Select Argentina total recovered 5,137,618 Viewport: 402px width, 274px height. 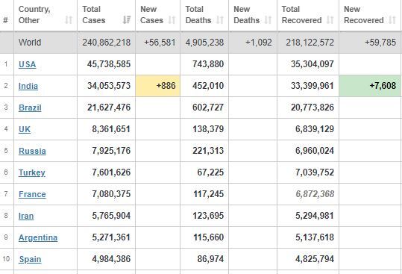click(x=315, y=237)
